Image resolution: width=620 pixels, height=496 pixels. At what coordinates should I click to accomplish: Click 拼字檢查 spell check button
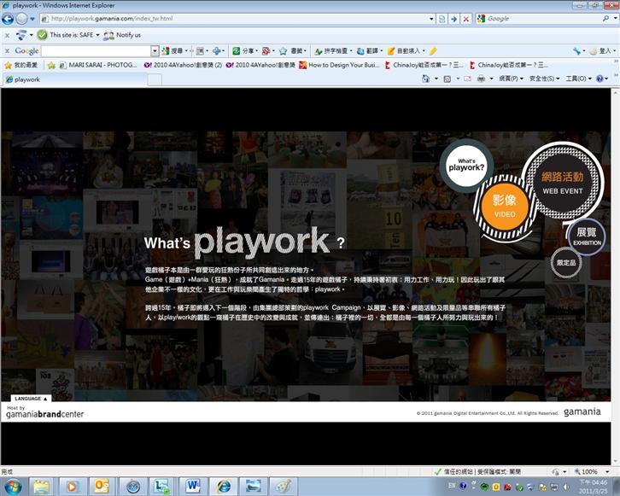331,51
